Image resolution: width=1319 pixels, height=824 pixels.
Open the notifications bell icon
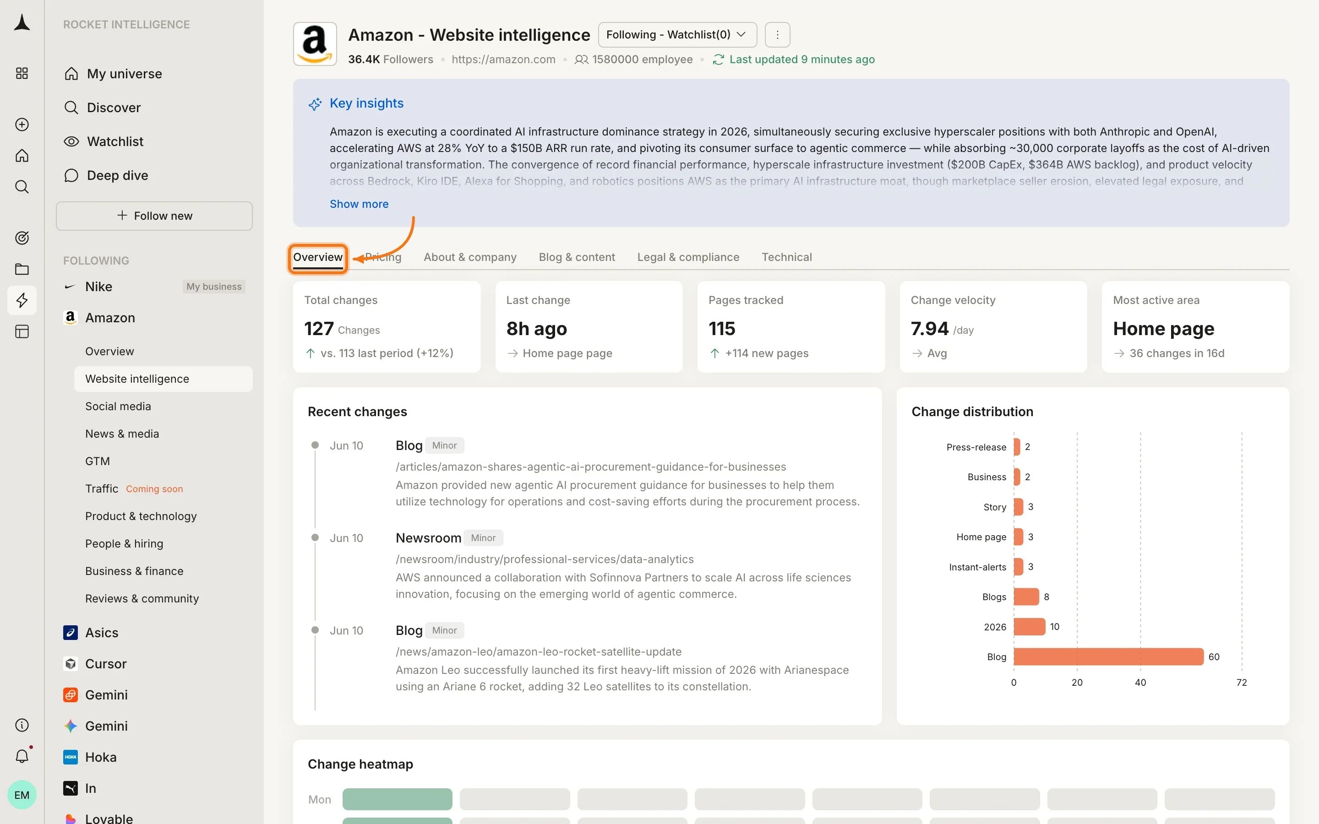pos(22,756)
